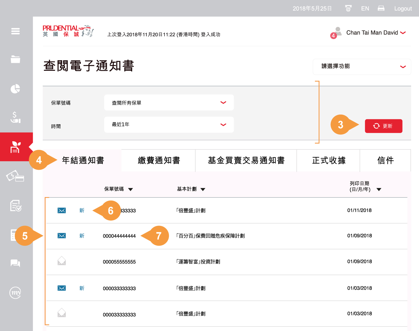
Task: Expand the 查閱所有保單 policy number dropdown
Action: (x=169, y=103)
